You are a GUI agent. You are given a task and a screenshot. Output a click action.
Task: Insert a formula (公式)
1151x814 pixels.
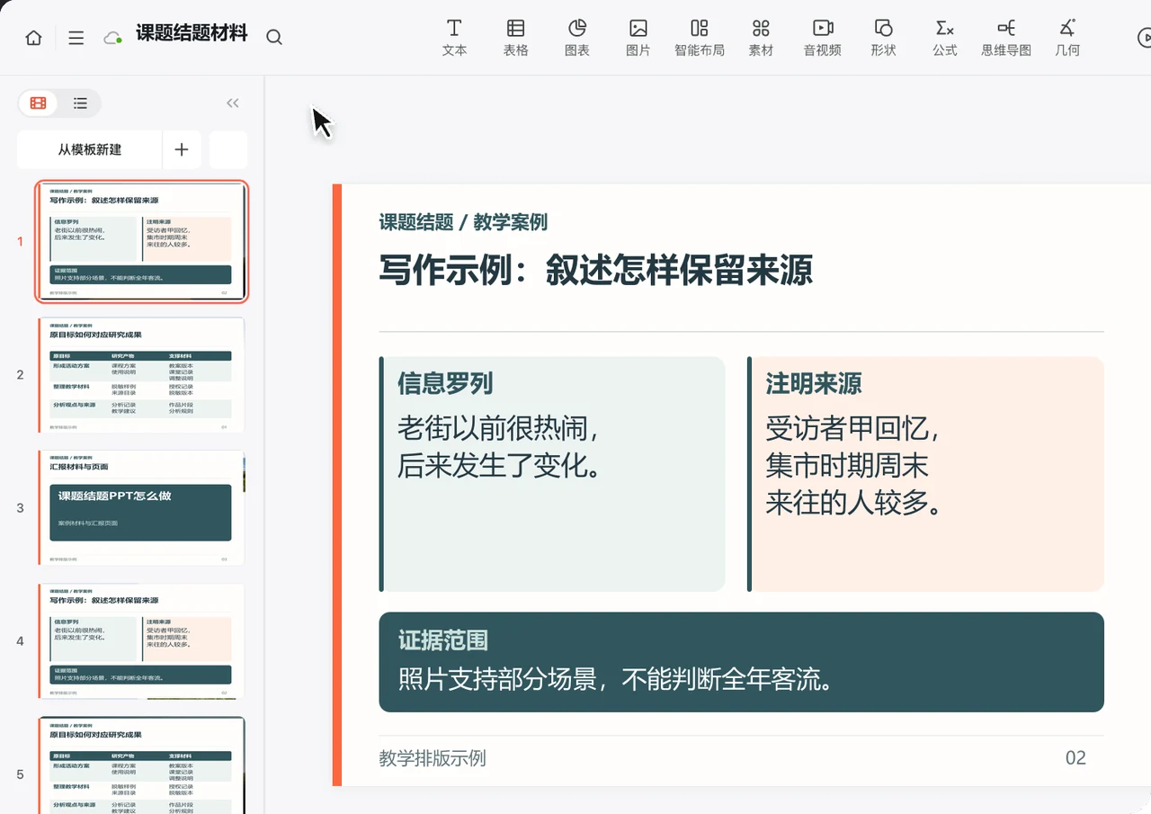point(945,38)
